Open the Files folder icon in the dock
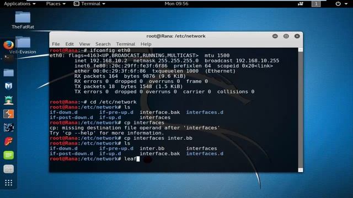The height and width of the screenshot is (198, 353). click(9, 73)
